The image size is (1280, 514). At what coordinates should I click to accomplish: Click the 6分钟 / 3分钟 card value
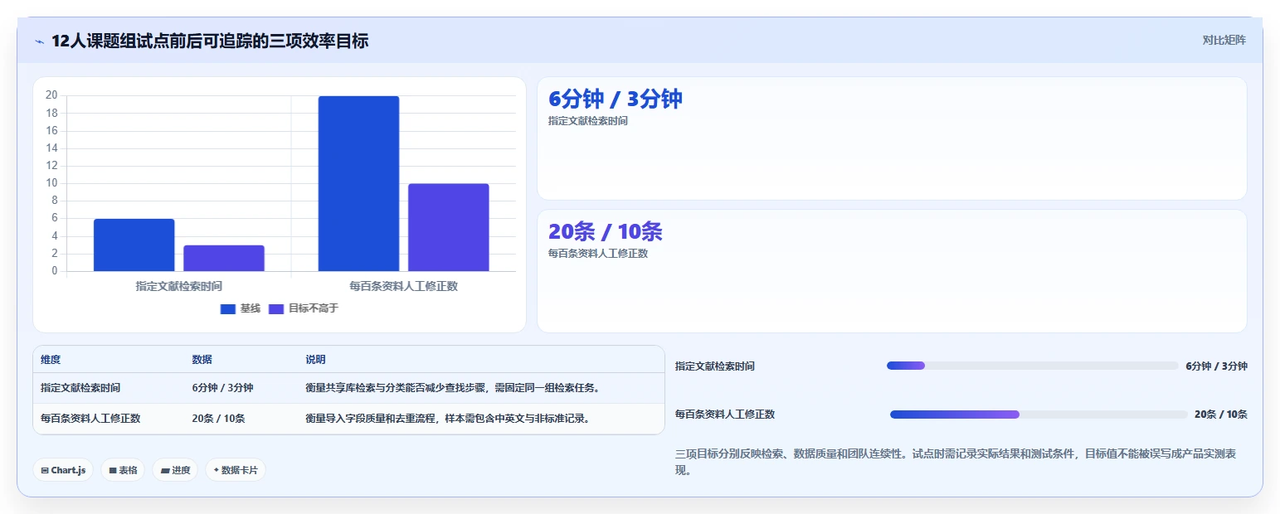click(616, 99)
